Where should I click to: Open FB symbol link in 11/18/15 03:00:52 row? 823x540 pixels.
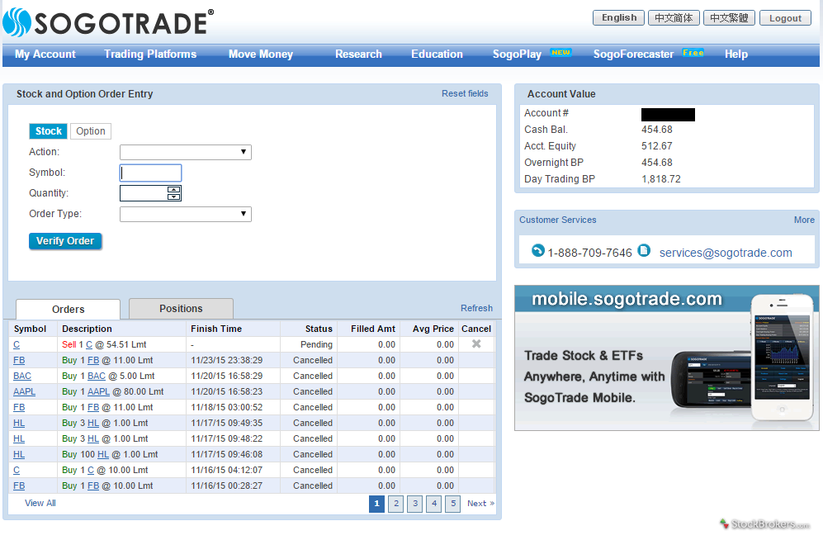coord(19,407)
